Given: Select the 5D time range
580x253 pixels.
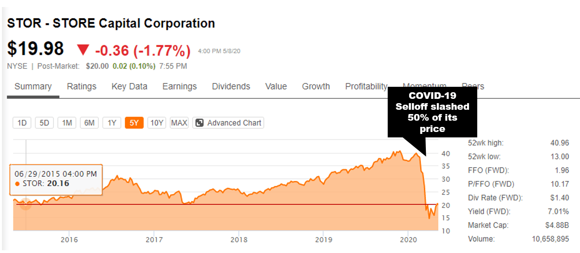Looking at the screenshot, I should point(44,123).
